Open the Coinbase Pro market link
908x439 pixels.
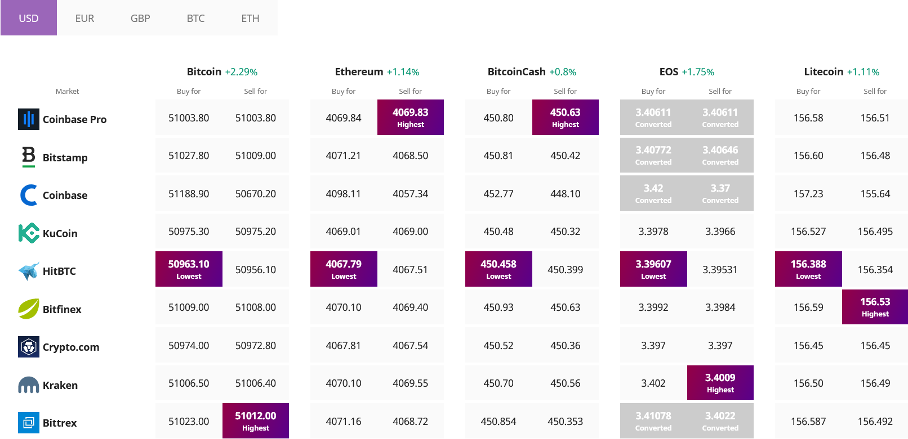74,119
